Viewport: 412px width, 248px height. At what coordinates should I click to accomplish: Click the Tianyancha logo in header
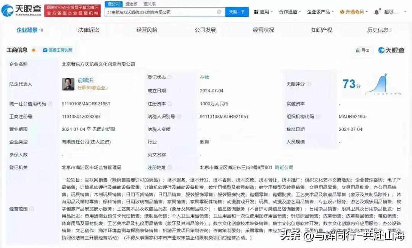pyautogui.click(x=21, y=11)
